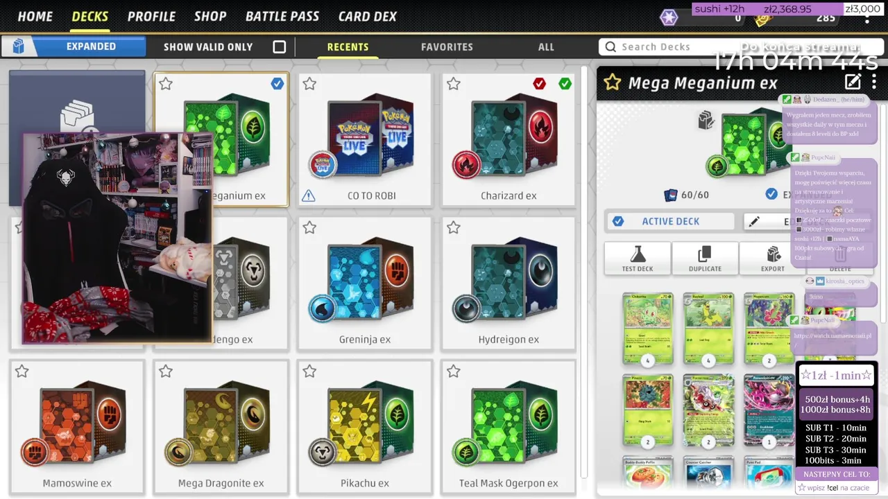888x499 pixels.
Task: Show the All decks tab
Action: point(546,47)
